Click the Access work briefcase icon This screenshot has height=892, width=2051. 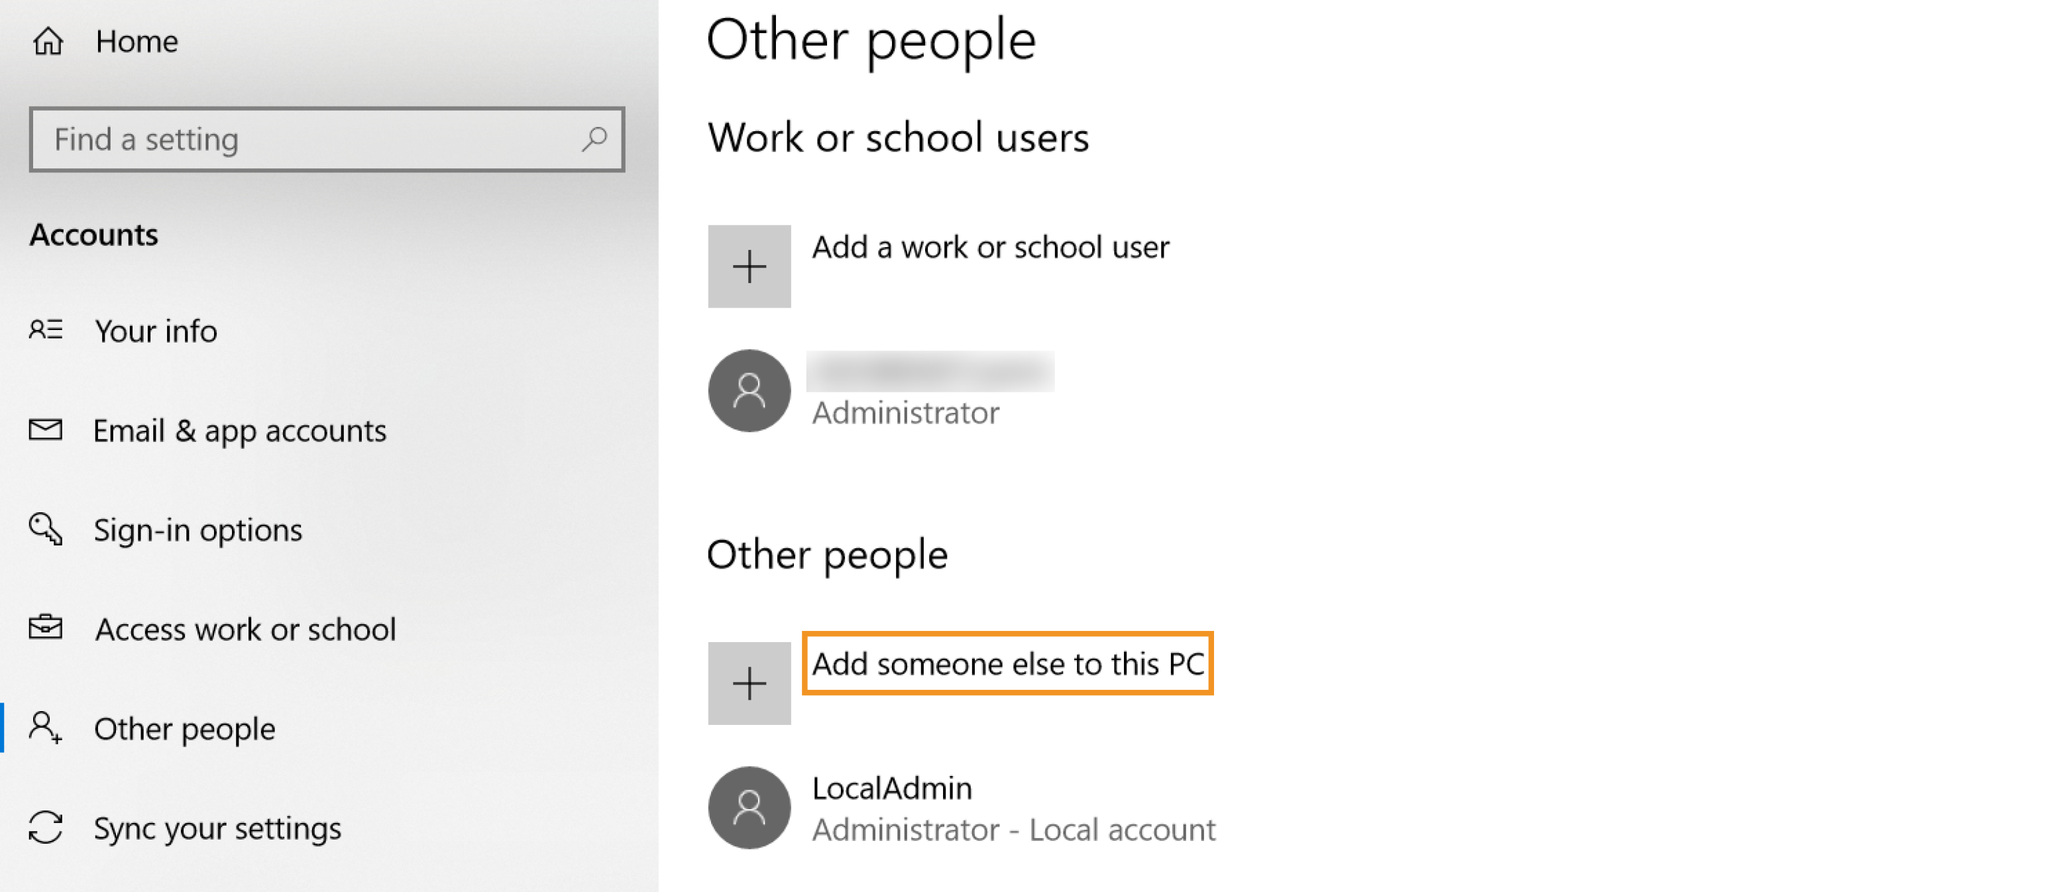(45, 628)
